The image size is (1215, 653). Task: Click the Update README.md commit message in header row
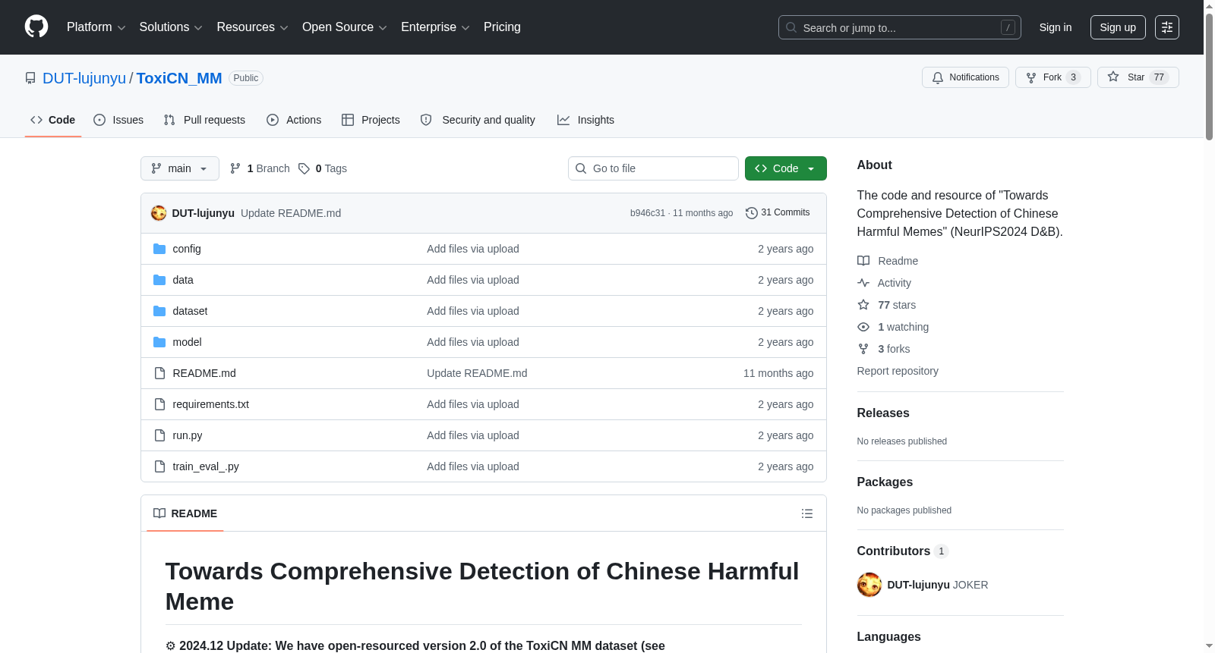click(x=291, y=213)
